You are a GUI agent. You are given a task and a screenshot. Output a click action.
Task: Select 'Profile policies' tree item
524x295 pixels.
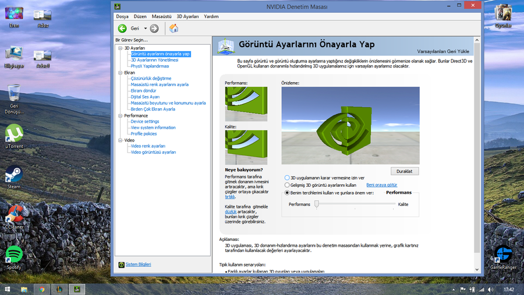[x=143, y=134]
